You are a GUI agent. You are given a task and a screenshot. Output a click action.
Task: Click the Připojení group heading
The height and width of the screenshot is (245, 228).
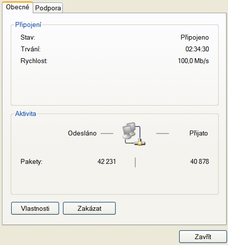click(x=28, y=25)
